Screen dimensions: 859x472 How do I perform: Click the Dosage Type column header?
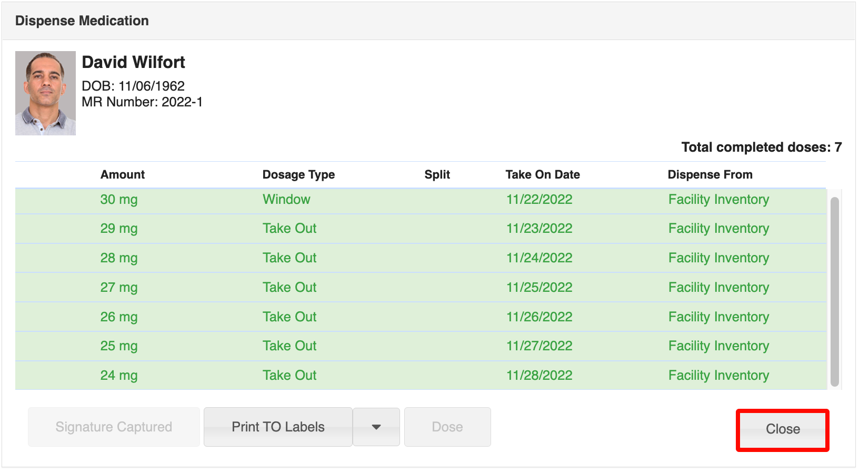click(298, 175)
